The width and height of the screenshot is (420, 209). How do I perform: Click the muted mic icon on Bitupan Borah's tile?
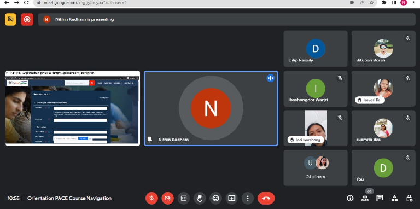[407, 38]
